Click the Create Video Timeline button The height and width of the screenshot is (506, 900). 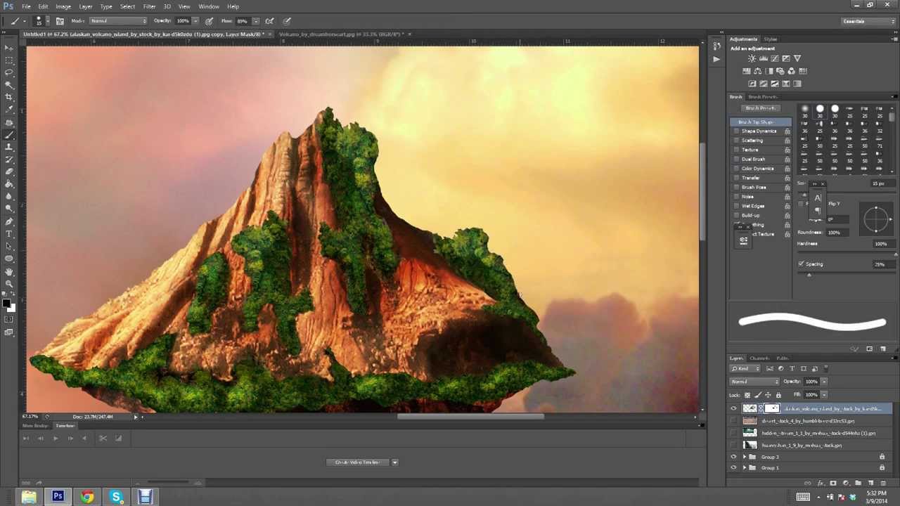357,462
